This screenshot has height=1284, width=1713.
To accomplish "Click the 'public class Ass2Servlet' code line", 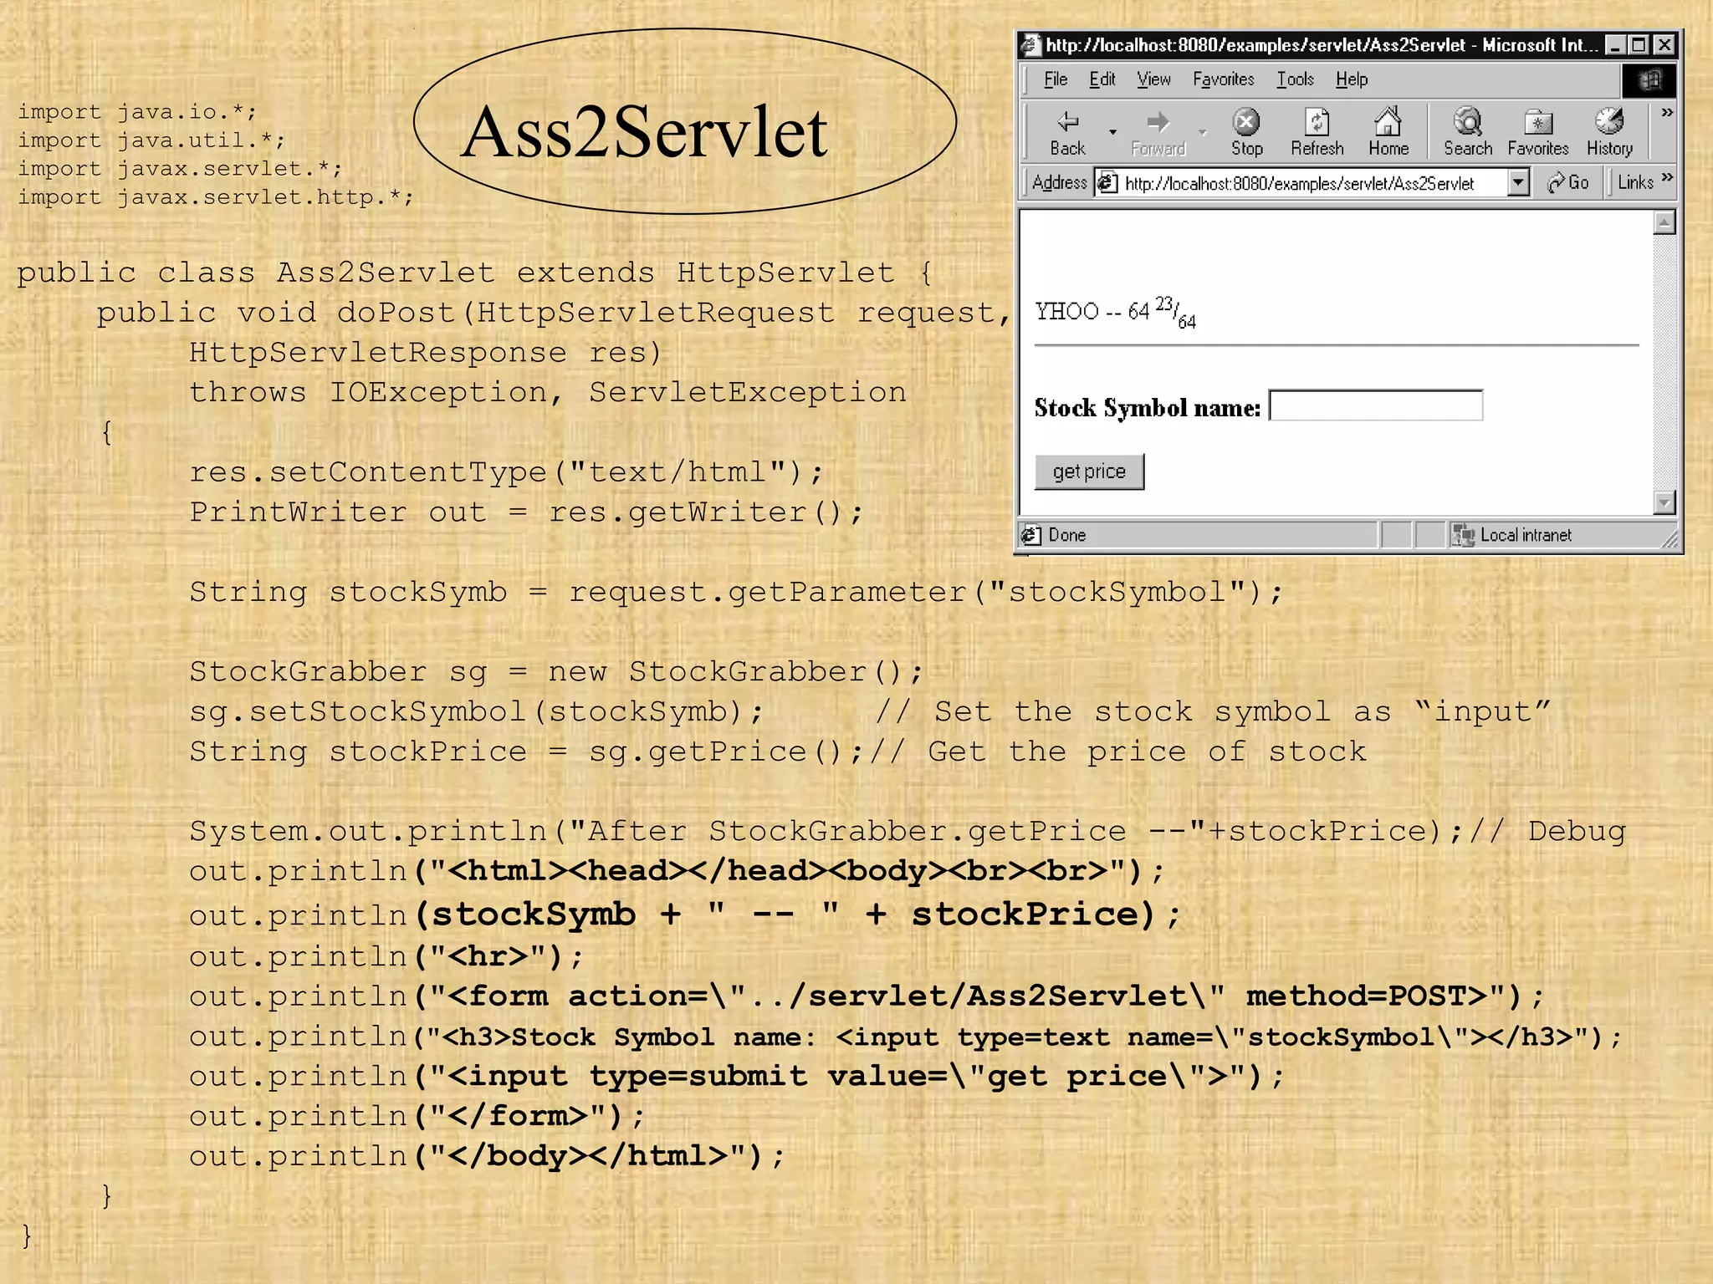I will coord(474,273).
